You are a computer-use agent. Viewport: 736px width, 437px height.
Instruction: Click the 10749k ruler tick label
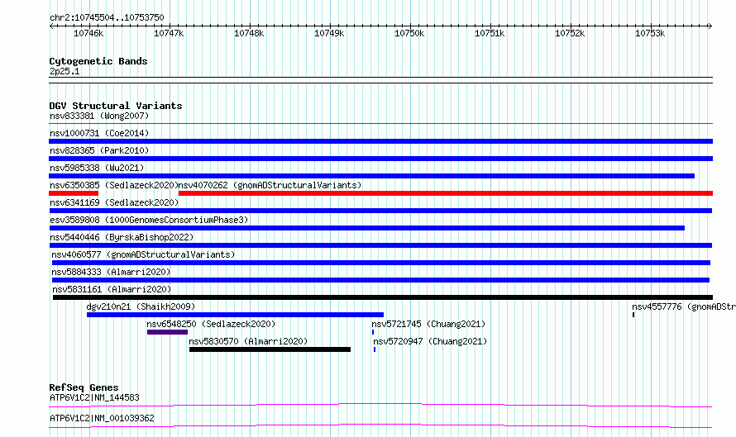coord(329,33)
